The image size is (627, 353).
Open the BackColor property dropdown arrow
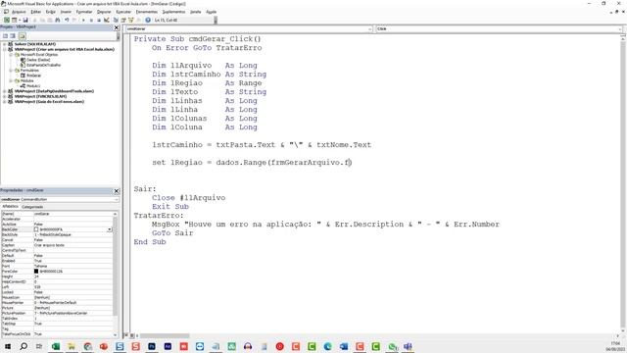[109, 229]
